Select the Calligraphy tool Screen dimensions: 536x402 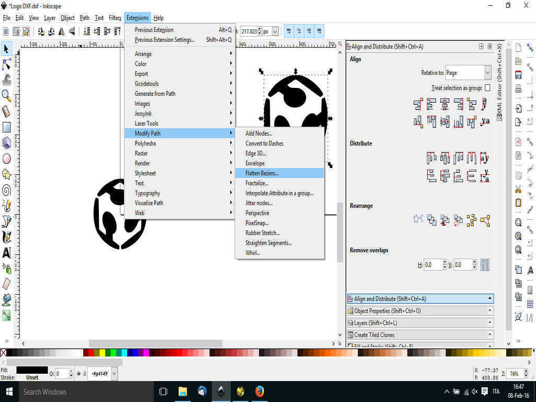(x=6, y=237)
